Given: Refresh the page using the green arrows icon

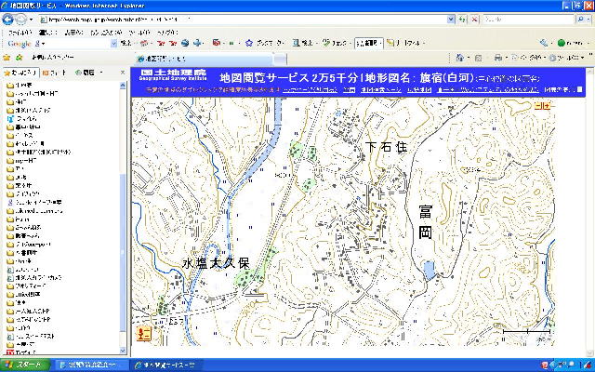Looking at the screenshot, I should pos(462,20).
